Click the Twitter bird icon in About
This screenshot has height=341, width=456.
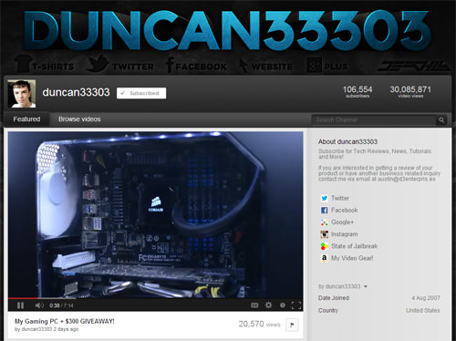coord(325,198)
